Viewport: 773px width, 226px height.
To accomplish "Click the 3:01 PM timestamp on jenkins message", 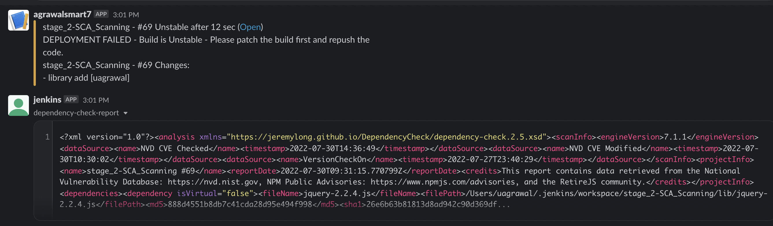I will pos(96,100).
